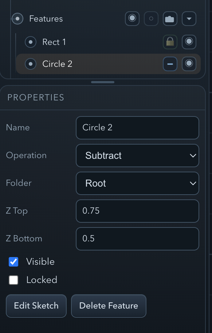The width and height of the screenshot is (212, 333).
Task: Click the Edit Sketch button
Action: tap(36, 306)
